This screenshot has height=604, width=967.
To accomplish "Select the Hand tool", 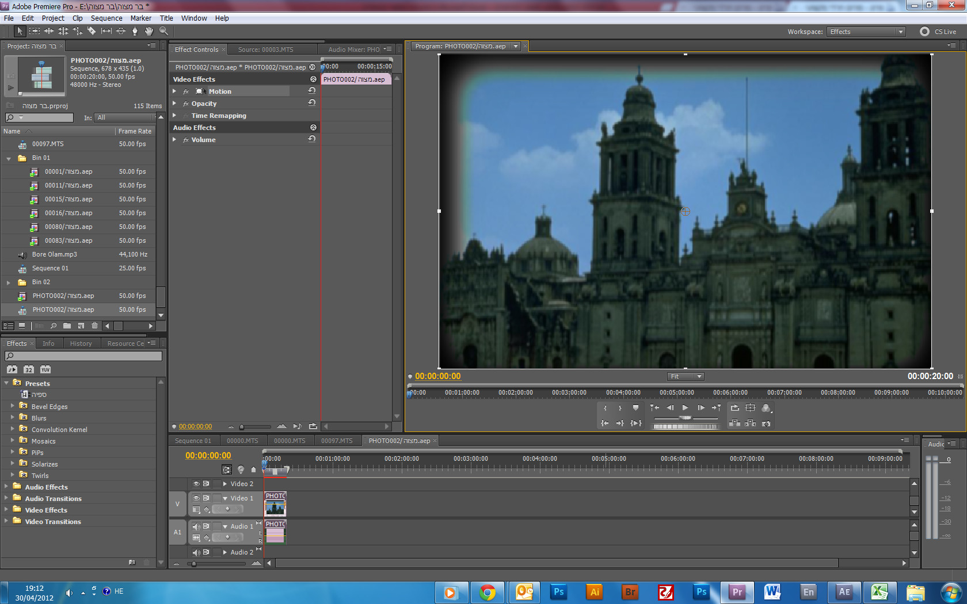I will click(x=149, y=31).
